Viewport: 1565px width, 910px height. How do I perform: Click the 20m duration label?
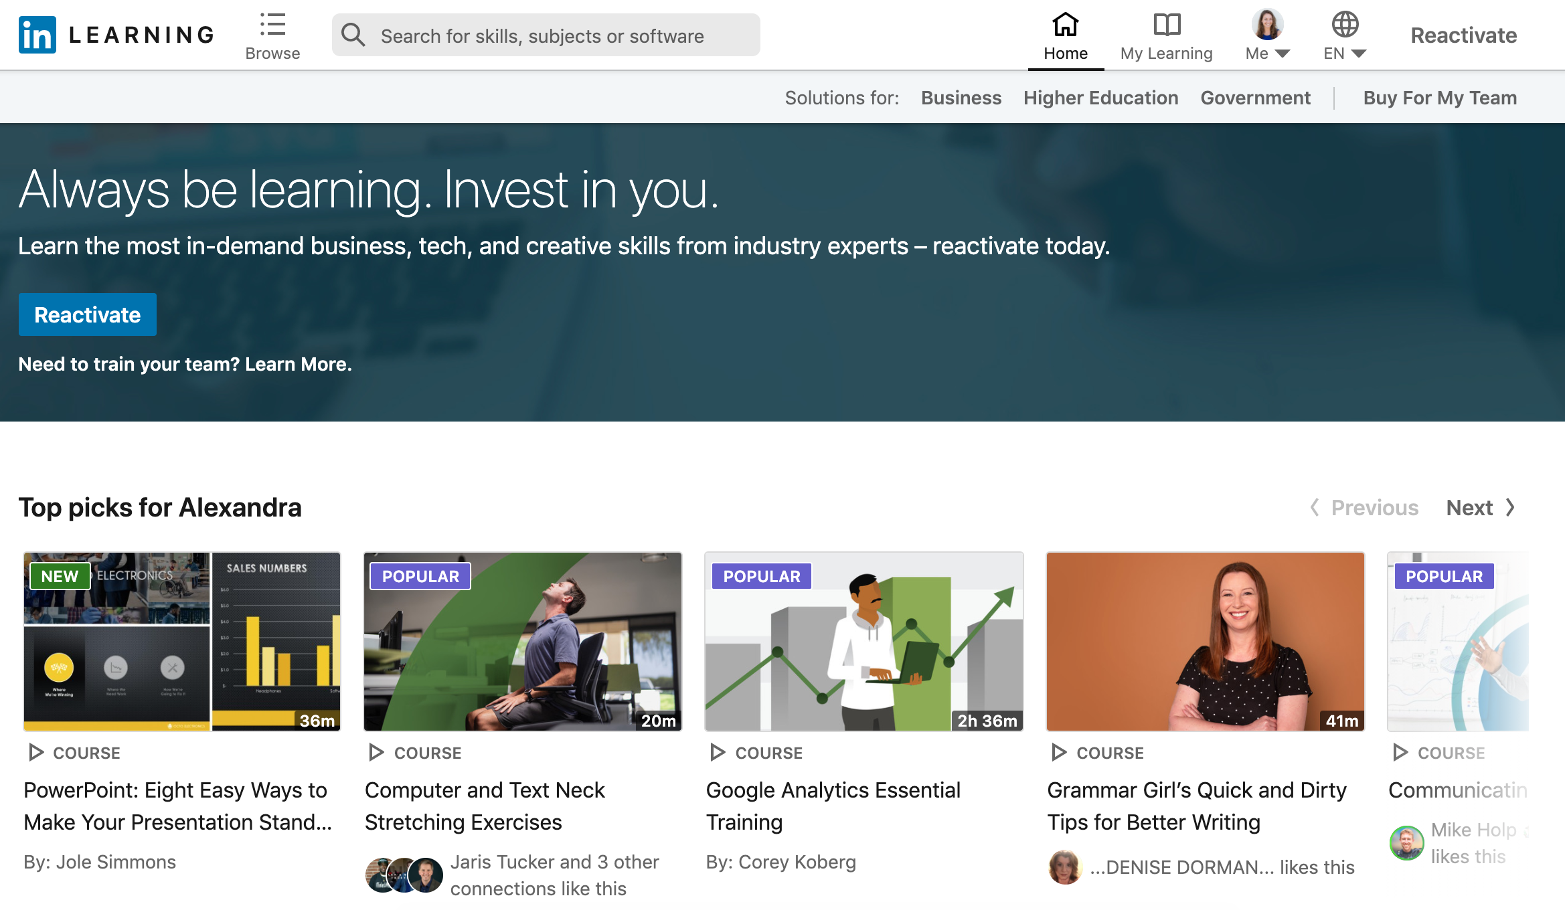point(659,721)
